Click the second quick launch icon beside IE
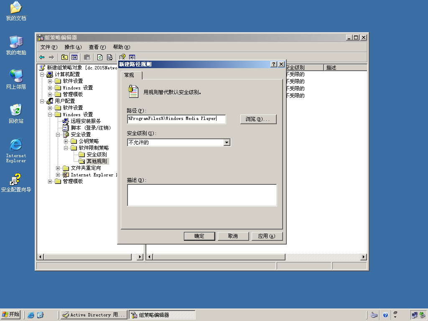 click(x=40, y=315)
